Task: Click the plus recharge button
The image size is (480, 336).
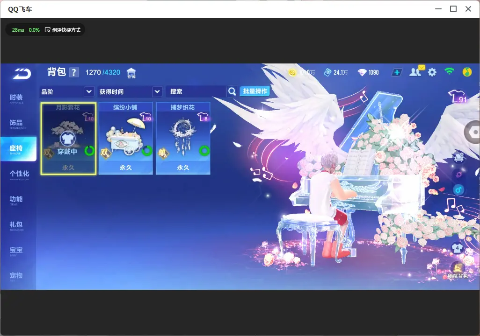Action: point(397,72)
